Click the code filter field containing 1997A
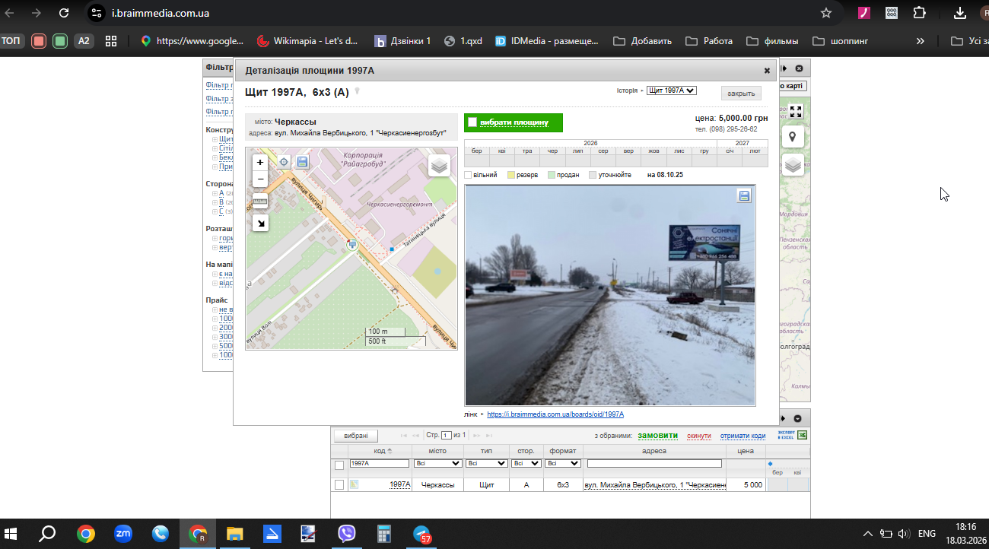 click(380, 463)
